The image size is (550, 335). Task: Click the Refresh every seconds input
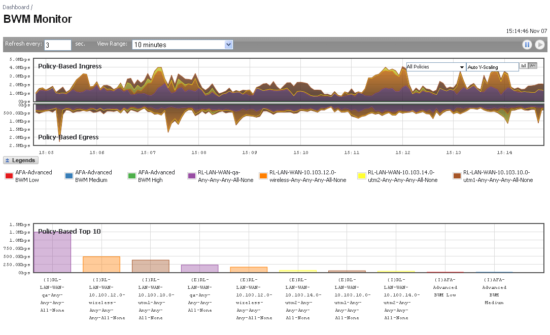[x=58, y=45]
